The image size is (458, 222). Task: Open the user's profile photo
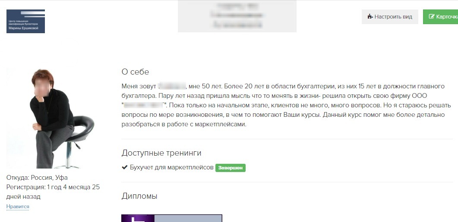(x=50, y=118)
